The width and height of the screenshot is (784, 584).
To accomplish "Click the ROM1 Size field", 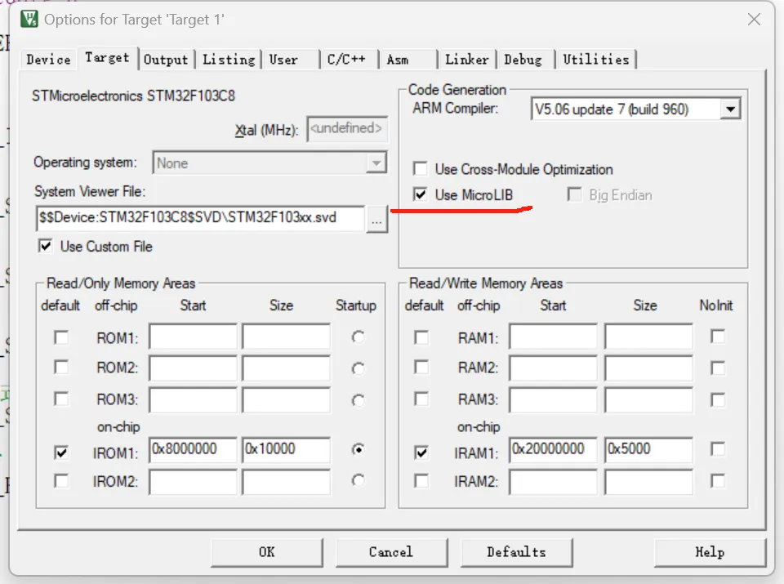I will 287,337.
